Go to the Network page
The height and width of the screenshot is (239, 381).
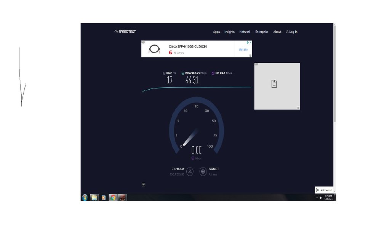point(245,32)
